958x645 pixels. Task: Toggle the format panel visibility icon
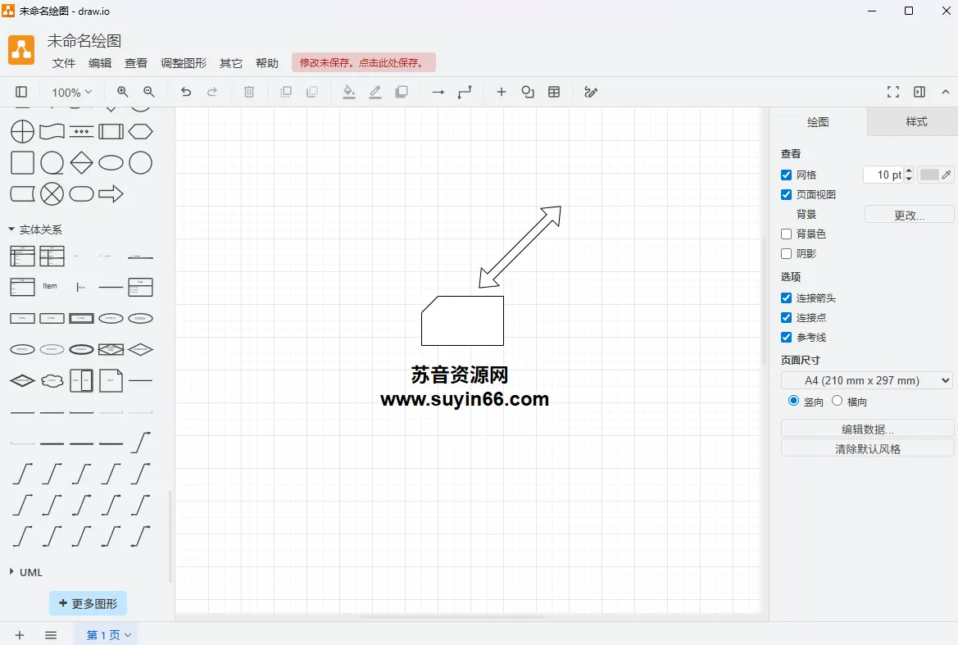pos(919,92)
